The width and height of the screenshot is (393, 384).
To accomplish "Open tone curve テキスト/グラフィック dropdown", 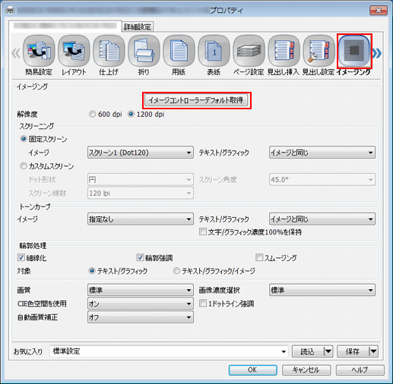I will coord(322,219).
